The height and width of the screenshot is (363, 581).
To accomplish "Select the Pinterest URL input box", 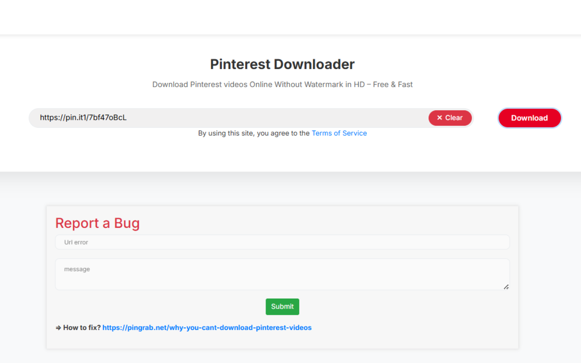I will point(227,118).
